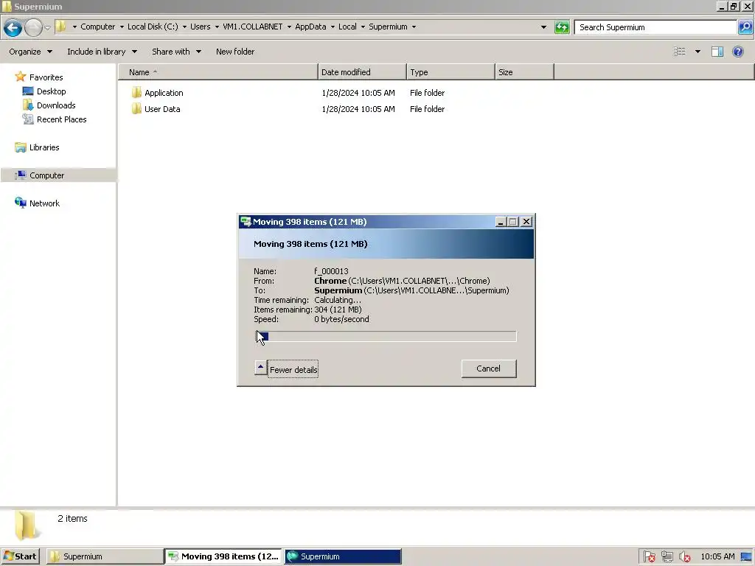The width and height of the screenshot is (755, 566).
Task: Close the Moving 398 items dialog
Action: [x=526, y=221]
